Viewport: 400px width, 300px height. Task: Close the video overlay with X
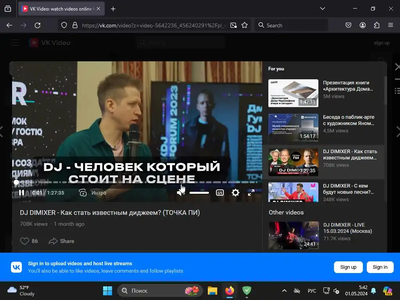click(397, 67)
